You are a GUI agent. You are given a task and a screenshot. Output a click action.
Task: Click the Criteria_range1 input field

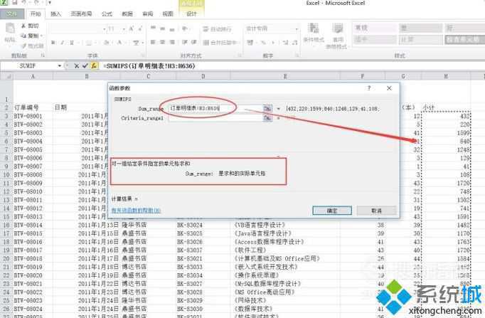click(x=213, y=118)
